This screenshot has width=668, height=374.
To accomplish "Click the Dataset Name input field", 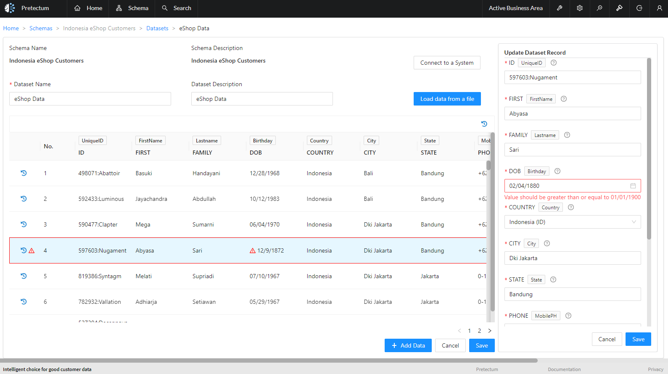I will pos(90,99).
